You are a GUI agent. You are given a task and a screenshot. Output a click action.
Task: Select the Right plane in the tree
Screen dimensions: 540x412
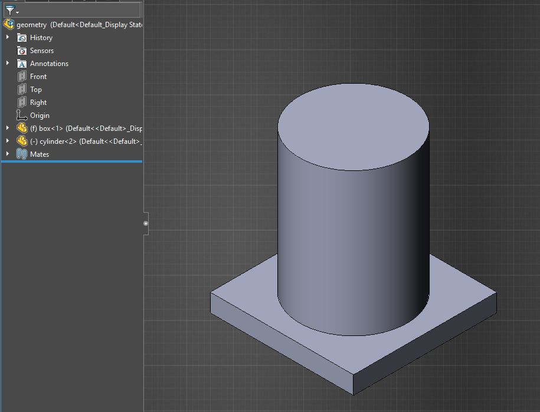tap(37, 102)
